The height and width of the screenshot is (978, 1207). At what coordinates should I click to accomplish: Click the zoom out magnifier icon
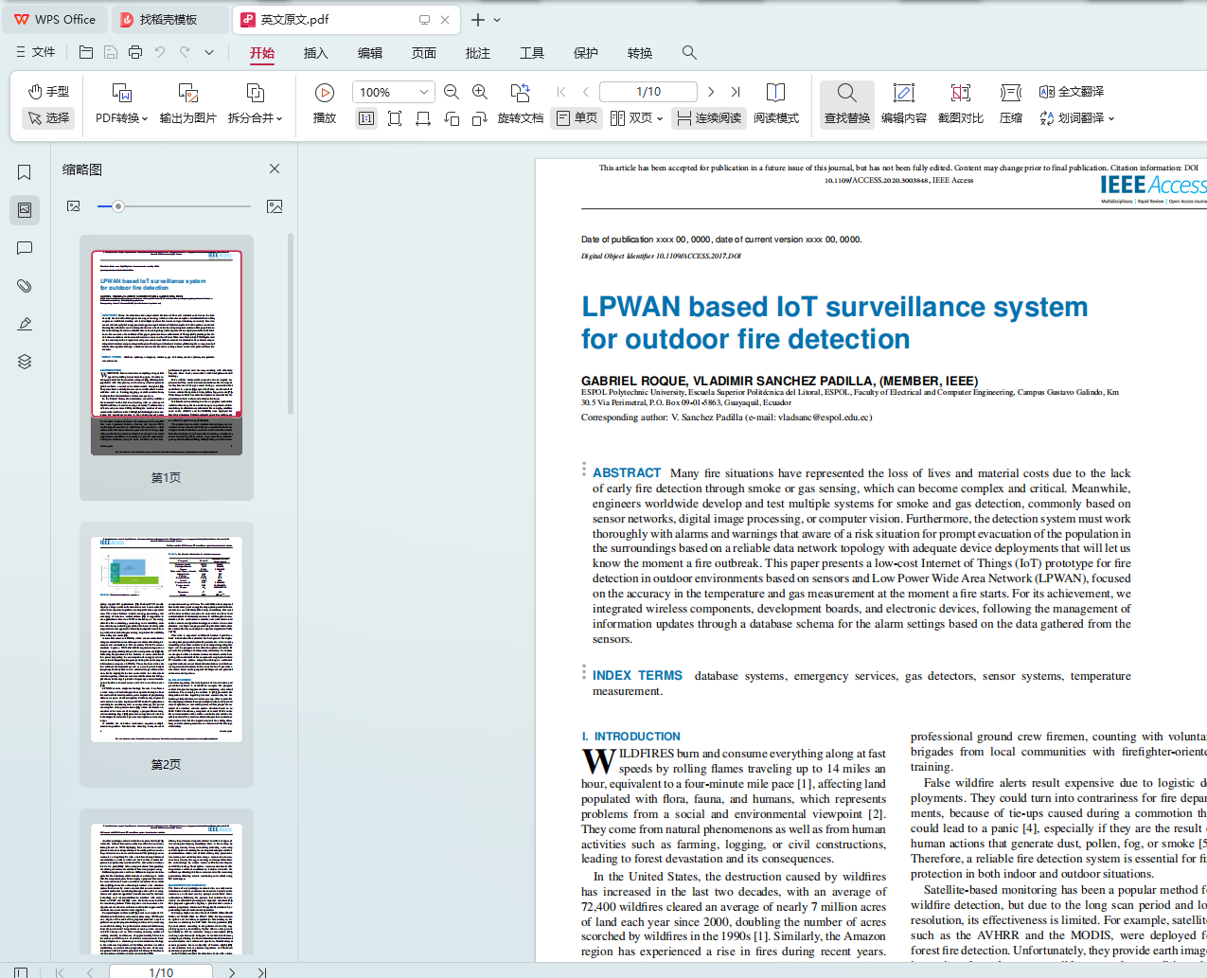pos(452,92)
